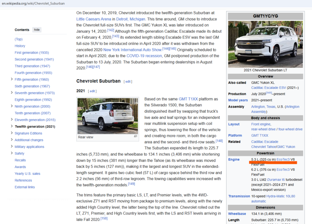Open the 2021 Chevrolet Suburban LT infobox photo
Viewport: 312px width, 224px height.
tap(265, 44)
